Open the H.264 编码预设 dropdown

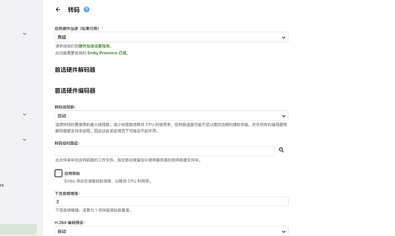click(171, 231)
